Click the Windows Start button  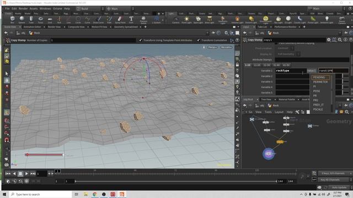pyautogui.click(x=4, y=194)
